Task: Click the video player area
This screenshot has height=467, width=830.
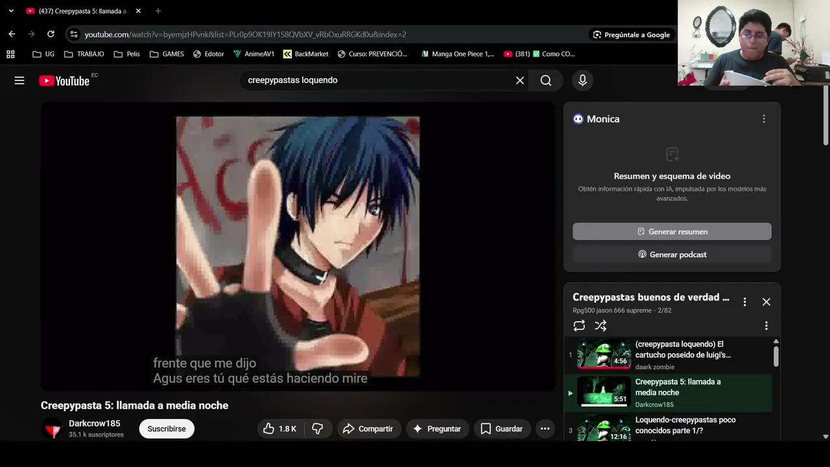Action: pyautogui.click(x=298, y=246)
